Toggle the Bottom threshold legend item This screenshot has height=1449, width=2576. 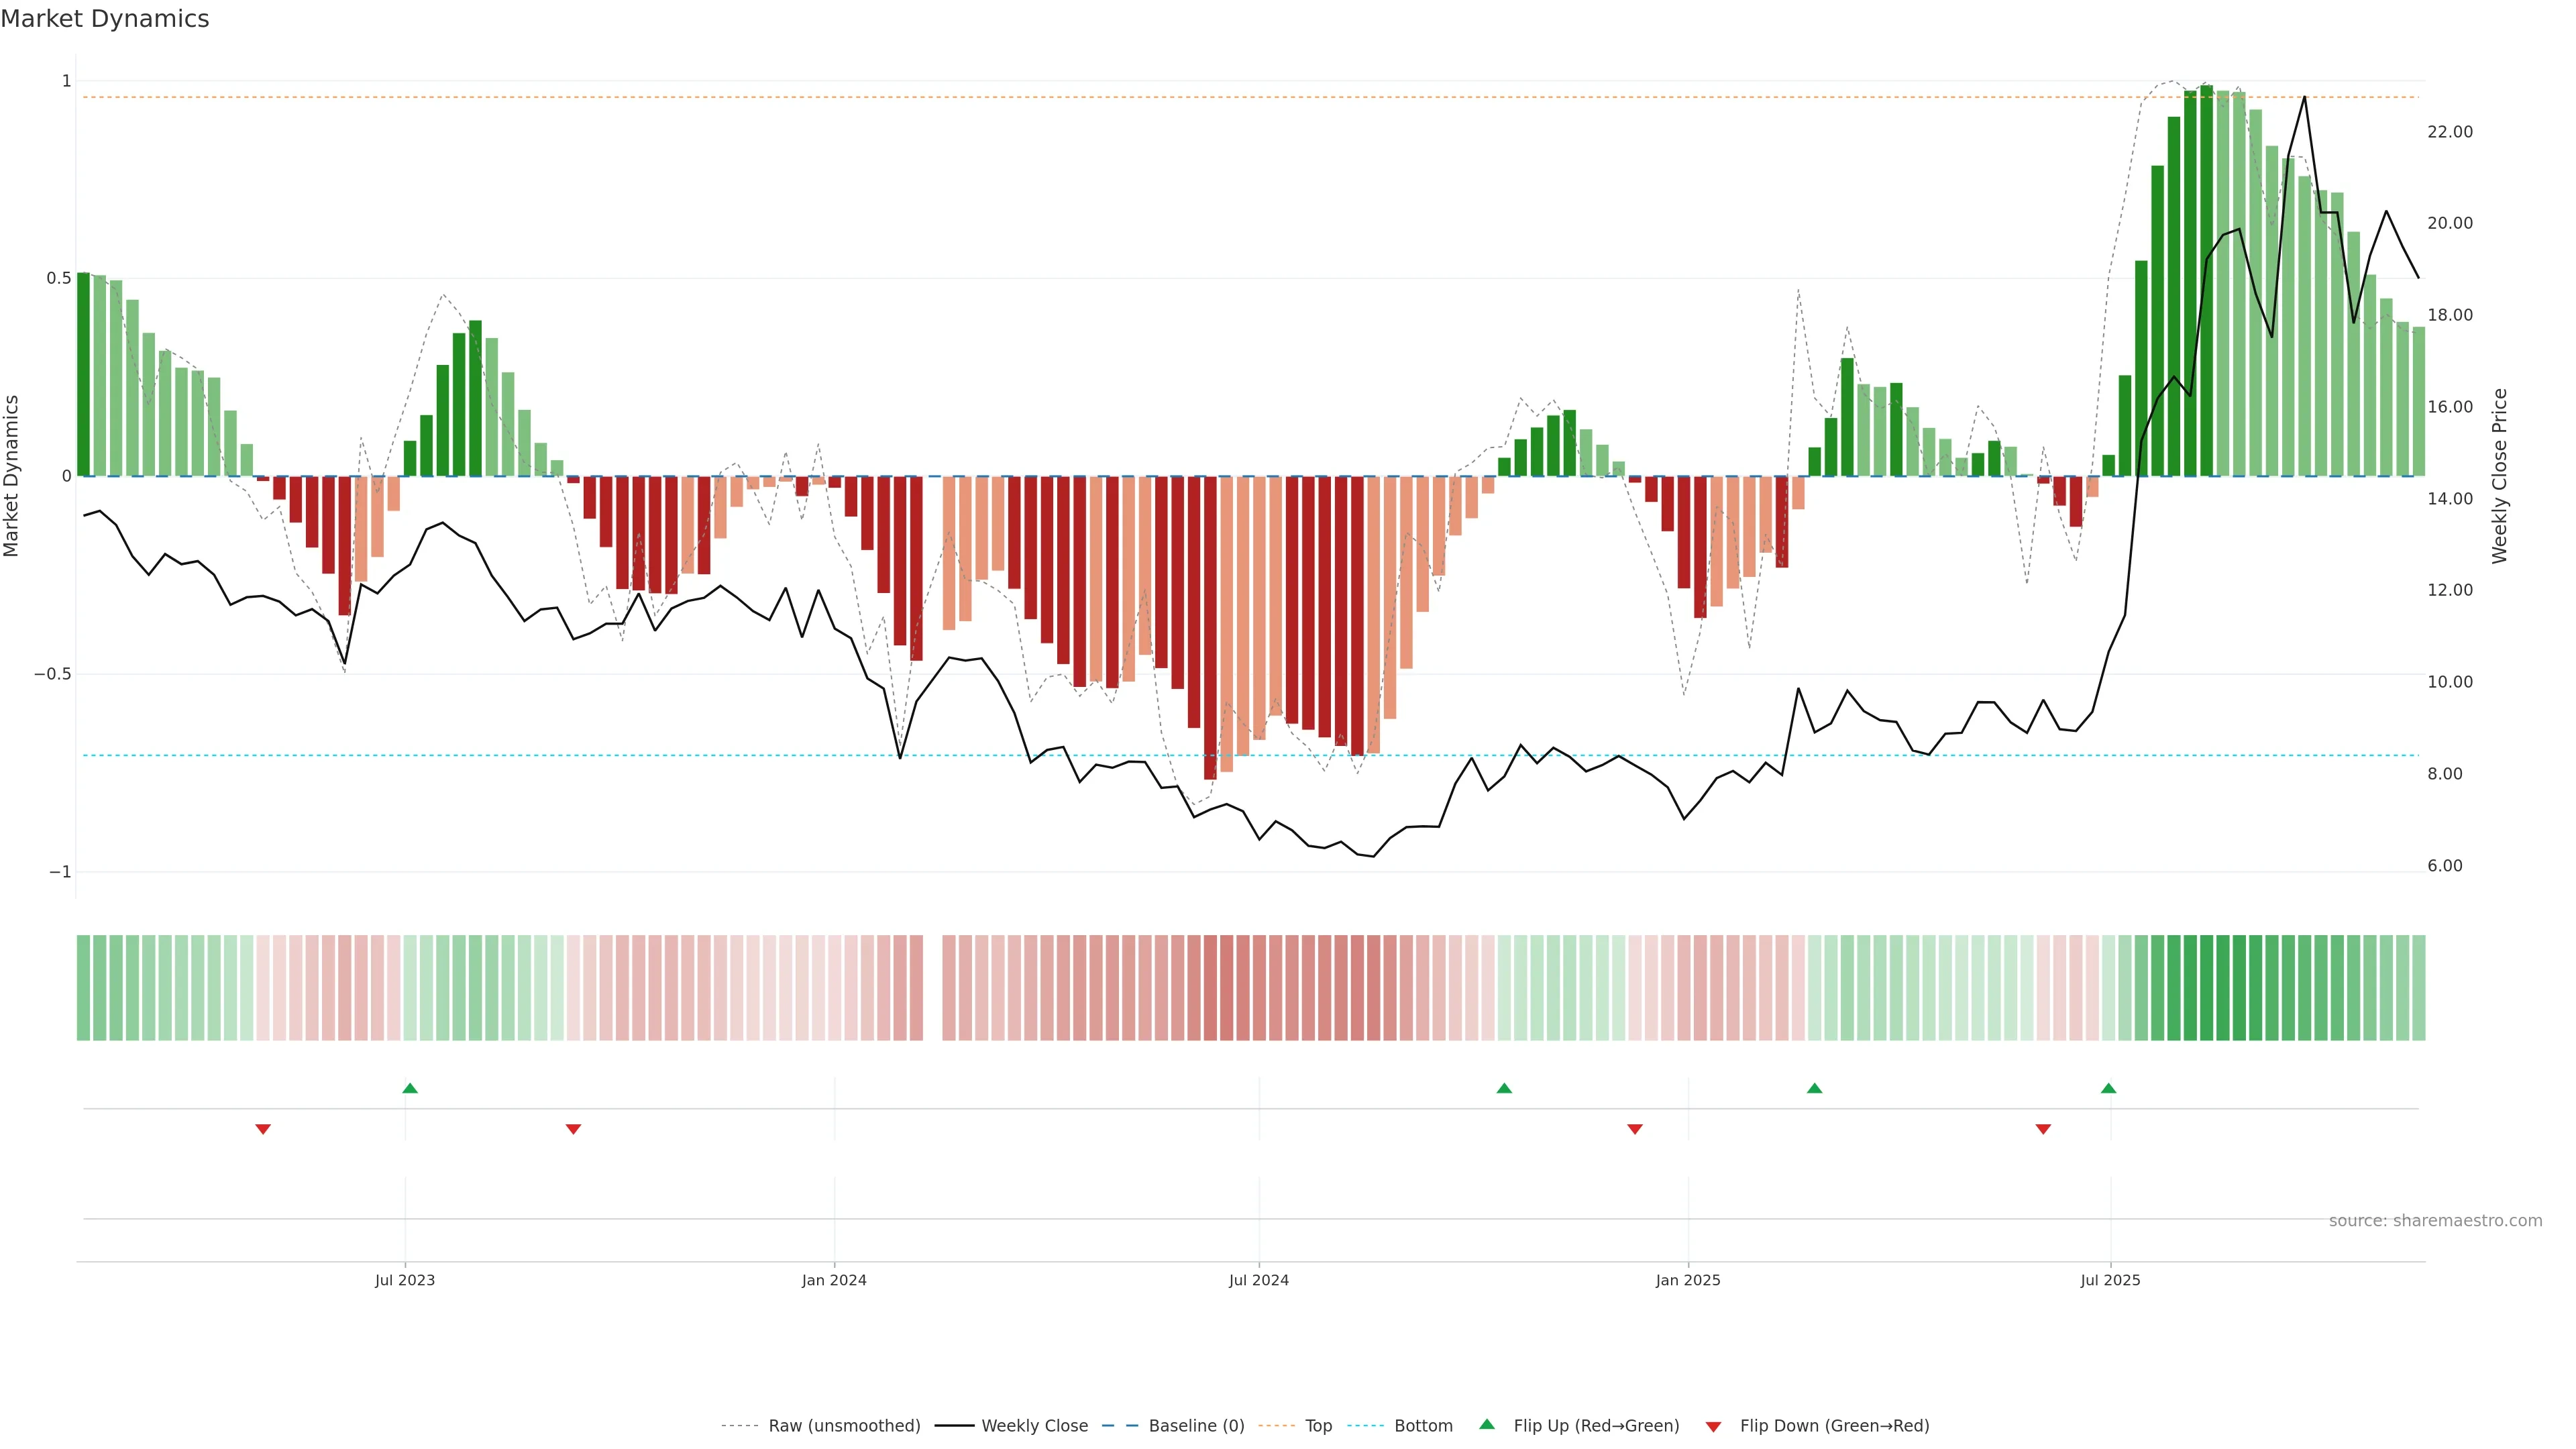click(x=1423, y=1426)
